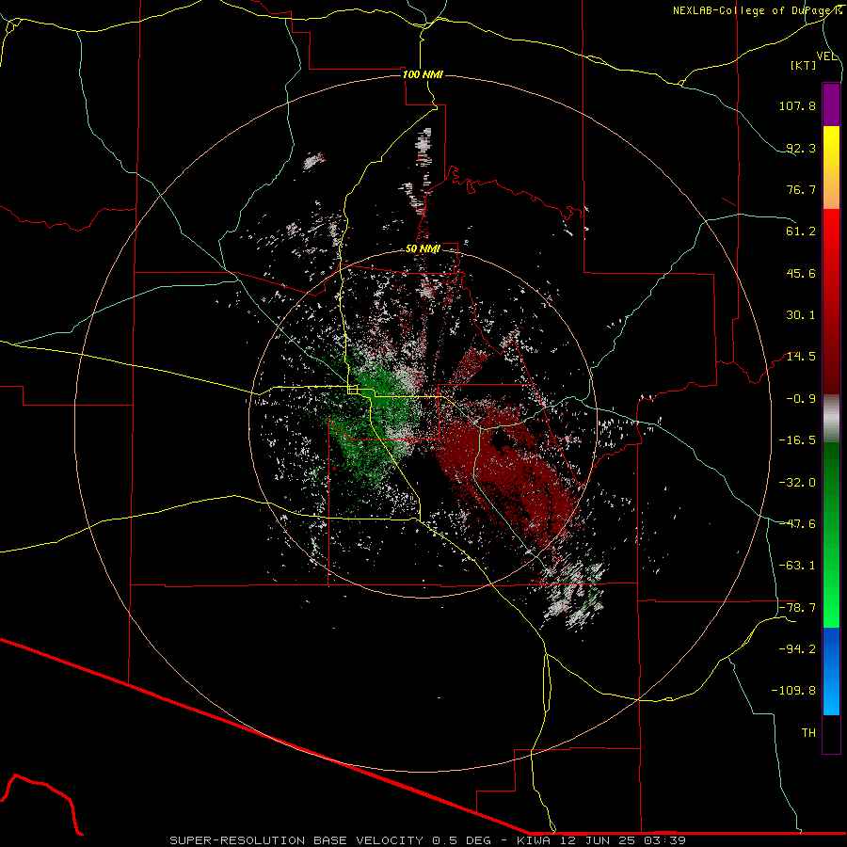Click the 61.2 velocity scale value
This screenshot has width=847, height=847.
801,232
